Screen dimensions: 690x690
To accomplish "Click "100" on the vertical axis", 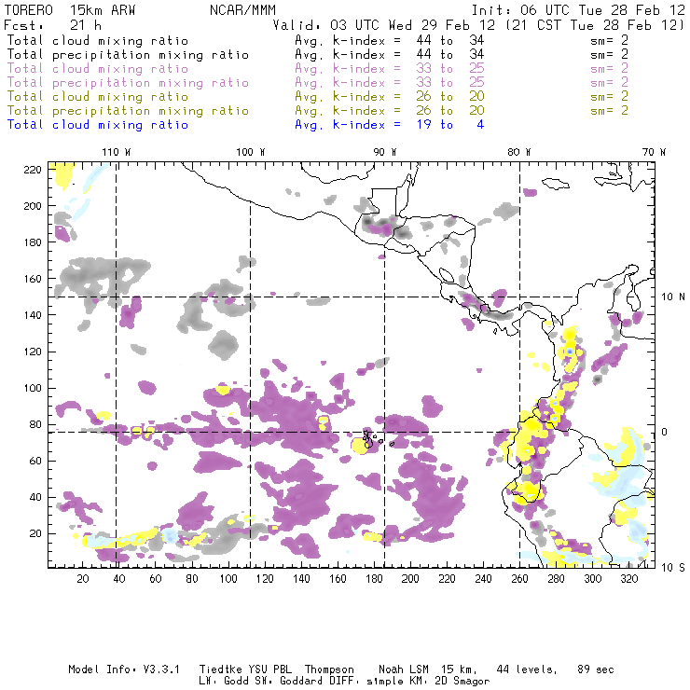I will coord(33,388).
